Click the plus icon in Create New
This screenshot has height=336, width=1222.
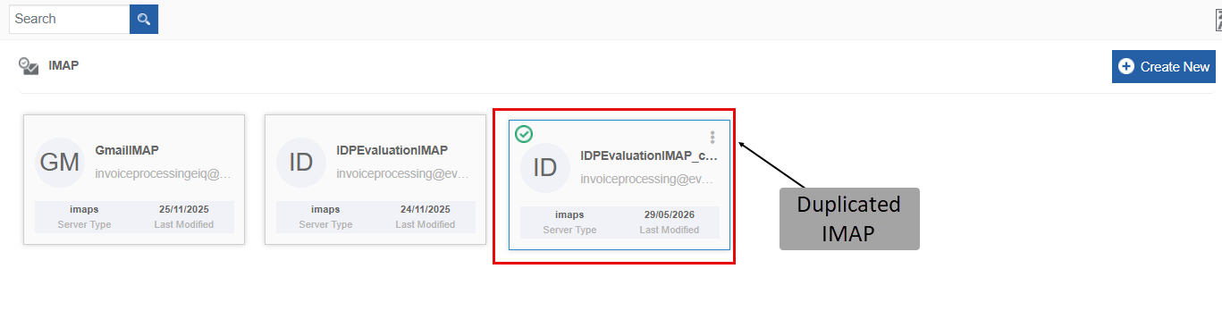(x=1126, y=67)
